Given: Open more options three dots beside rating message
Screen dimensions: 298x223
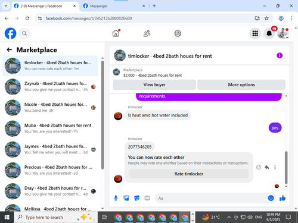Looking at the screenshot, I should 275,167.
